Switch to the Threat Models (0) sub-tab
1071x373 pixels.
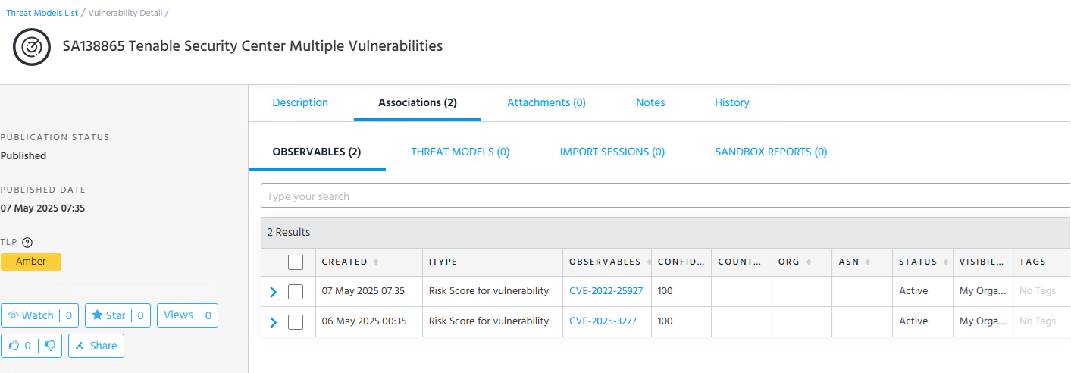click(460, 152)
